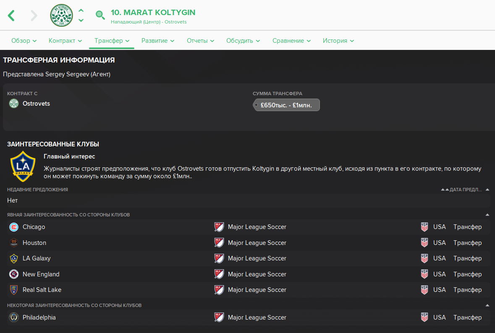The height and width of the screenshot is (333, 495).
Task: Open the Обзор menu
Action: point(24,41)
